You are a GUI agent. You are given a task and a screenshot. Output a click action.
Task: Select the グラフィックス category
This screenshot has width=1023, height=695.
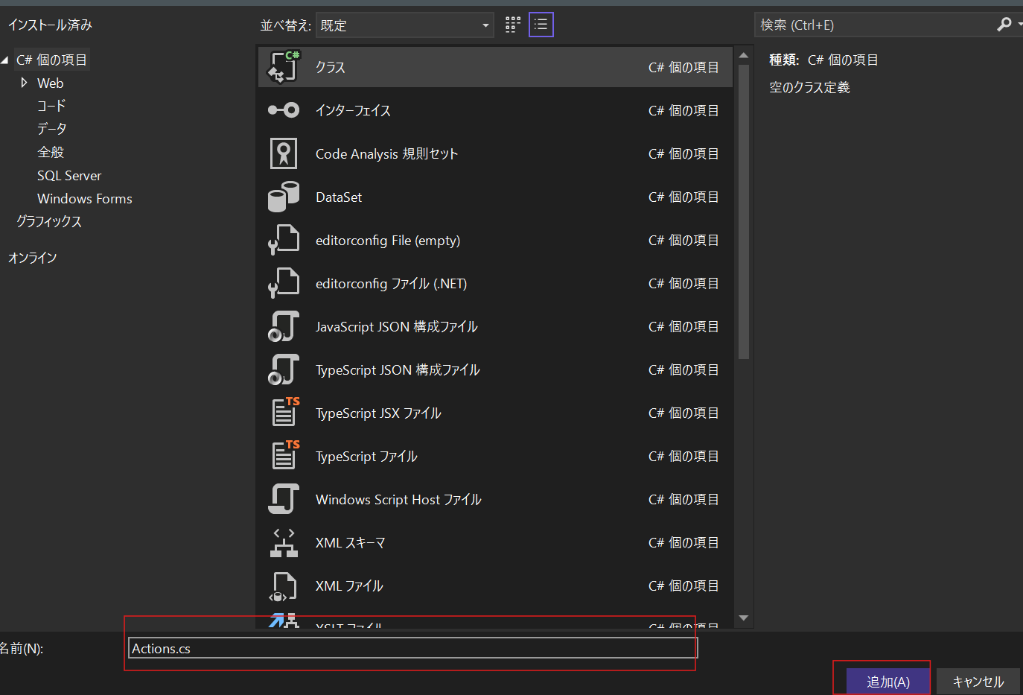(x=49, y=221)
